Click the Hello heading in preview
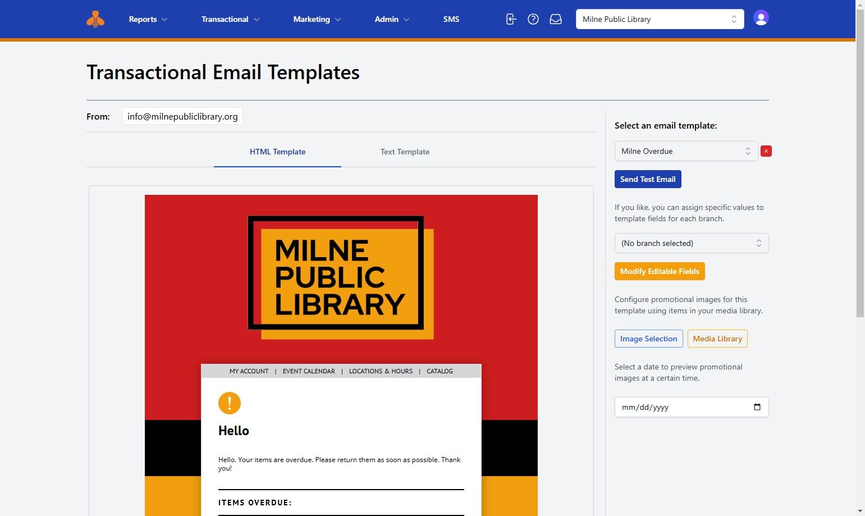Viewport: 865px width, 516px height. coord(234,431)
